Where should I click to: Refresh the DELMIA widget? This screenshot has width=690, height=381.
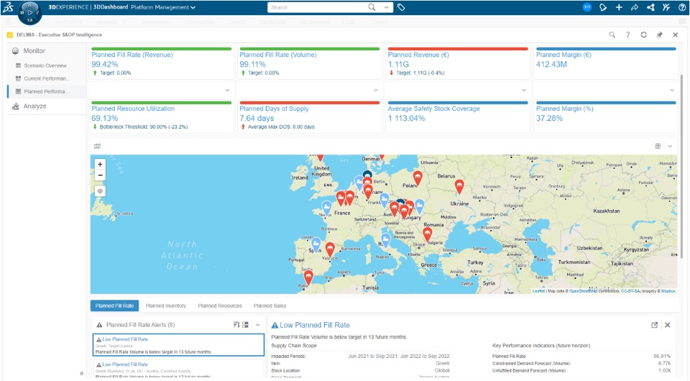click(644, 35)
